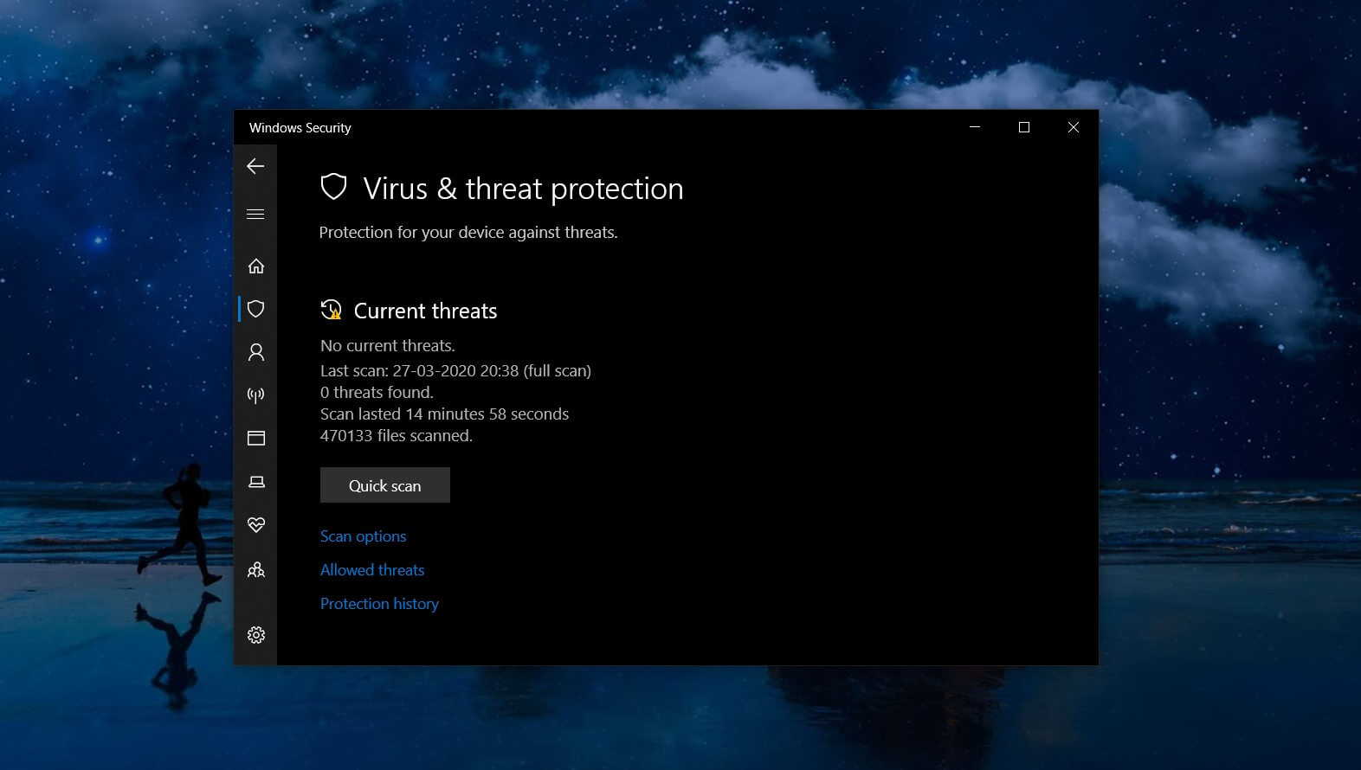1361x770 pixels.
Task: Click 'Scan lasted 14 minutes 58 seconds'
Action: pyautogui.click(x=445, y=414)
